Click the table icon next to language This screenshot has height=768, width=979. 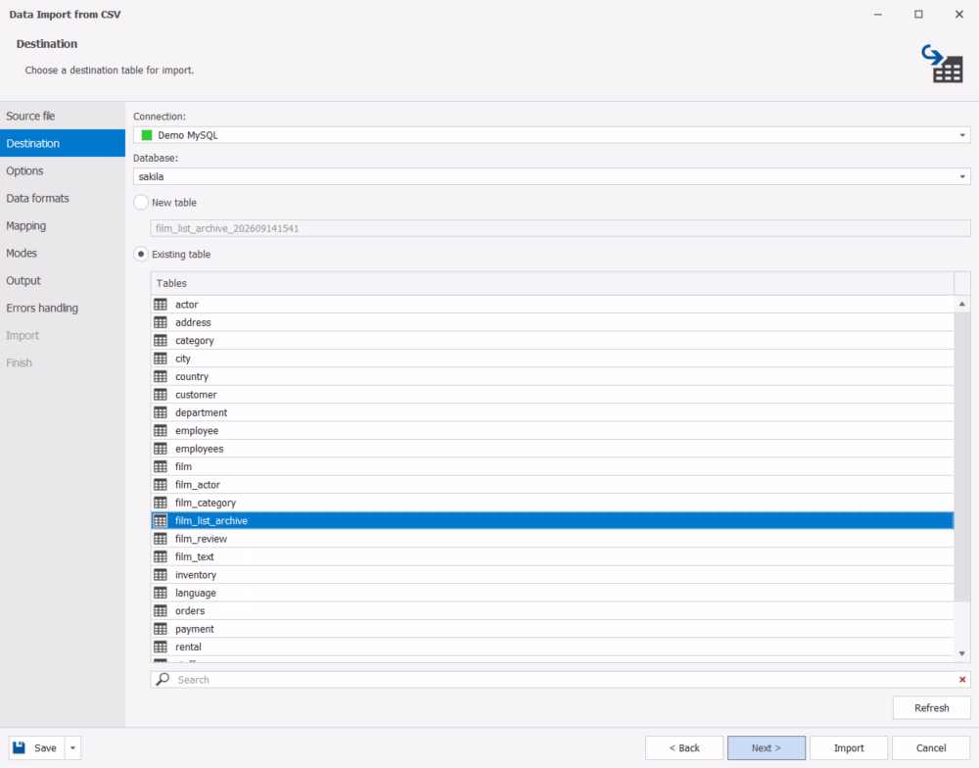[x=161, y=593]
